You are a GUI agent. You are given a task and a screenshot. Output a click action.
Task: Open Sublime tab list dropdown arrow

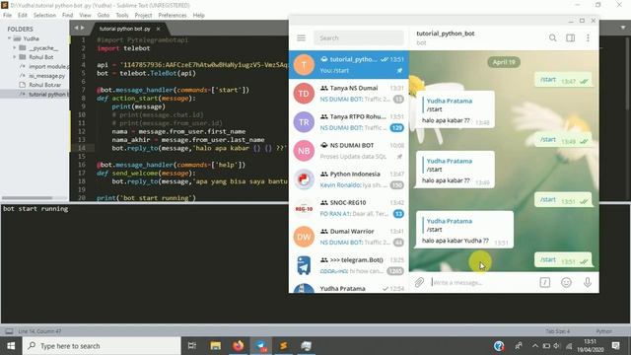[623, 28]
